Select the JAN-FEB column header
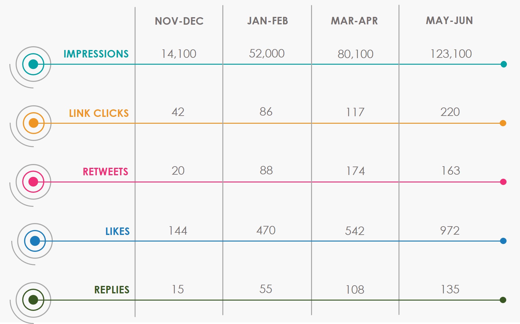The image size is (520, 324). [x=267, y=21]
